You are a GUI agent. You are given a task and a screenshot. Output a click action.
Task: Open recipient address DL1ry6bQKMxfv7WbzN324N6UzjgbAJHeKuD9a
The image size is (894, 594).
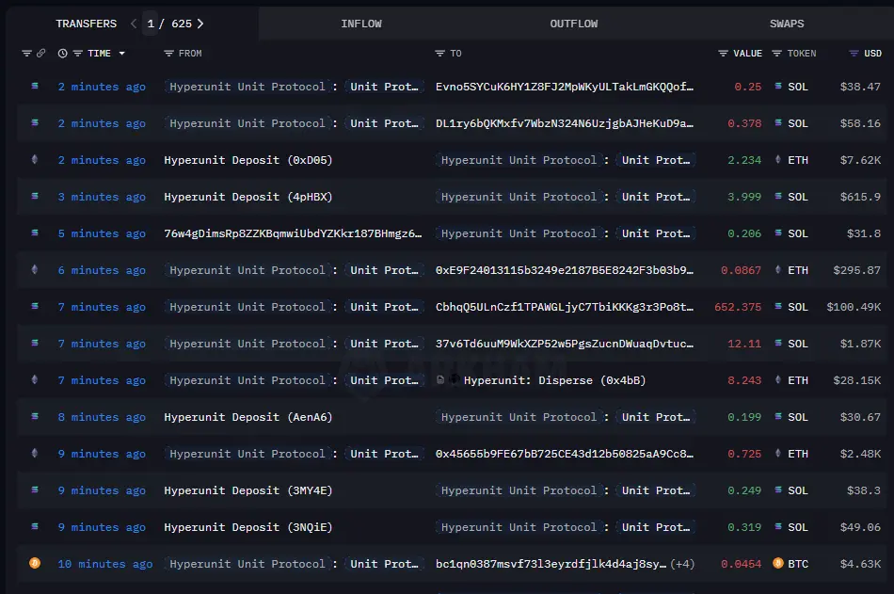pyautogui.click(x=565, y=123)
